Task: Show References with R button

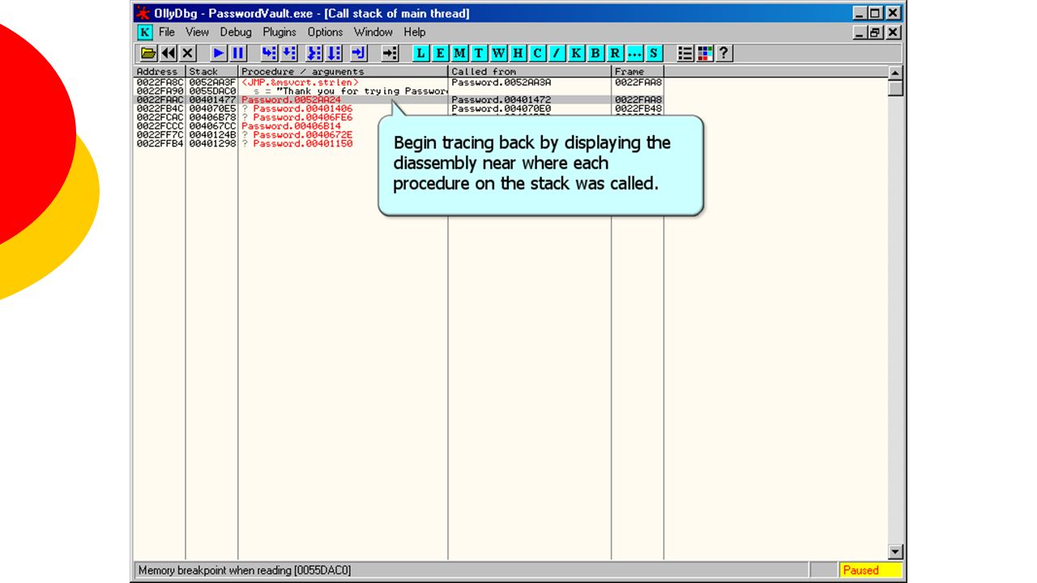Action: (x=615, y=53)
